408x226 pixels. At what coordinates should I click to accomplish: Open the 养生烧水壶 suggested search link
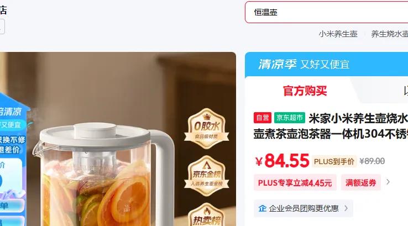[x=390, y=34]
